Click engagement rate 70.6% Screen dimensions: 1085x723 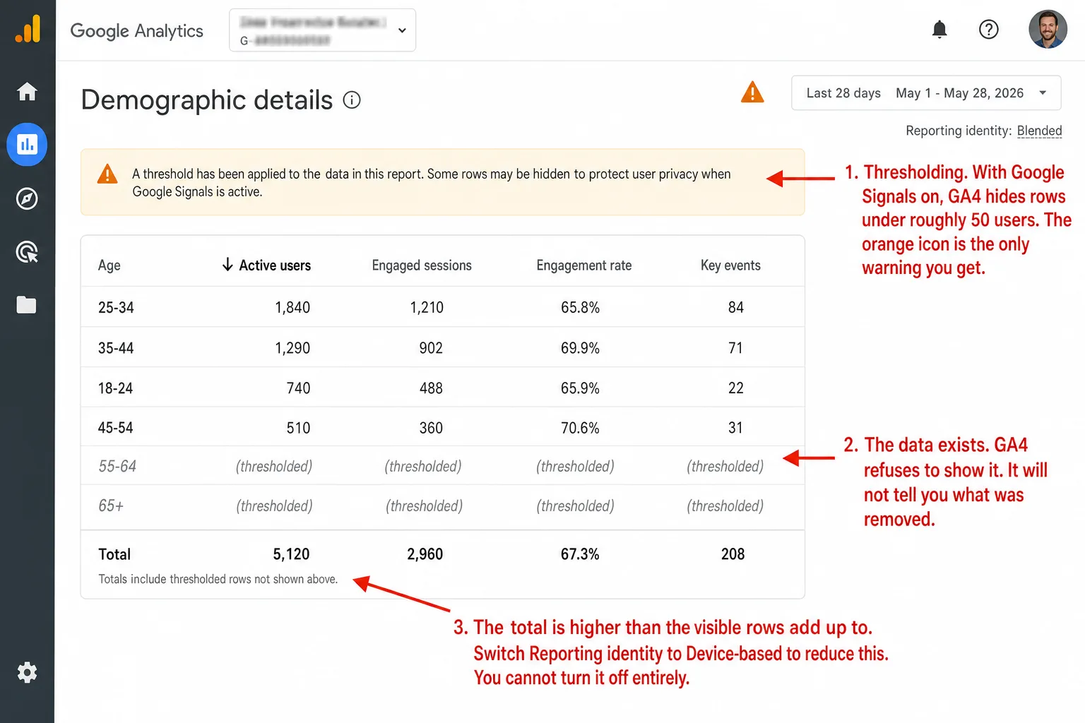point(580,428)
